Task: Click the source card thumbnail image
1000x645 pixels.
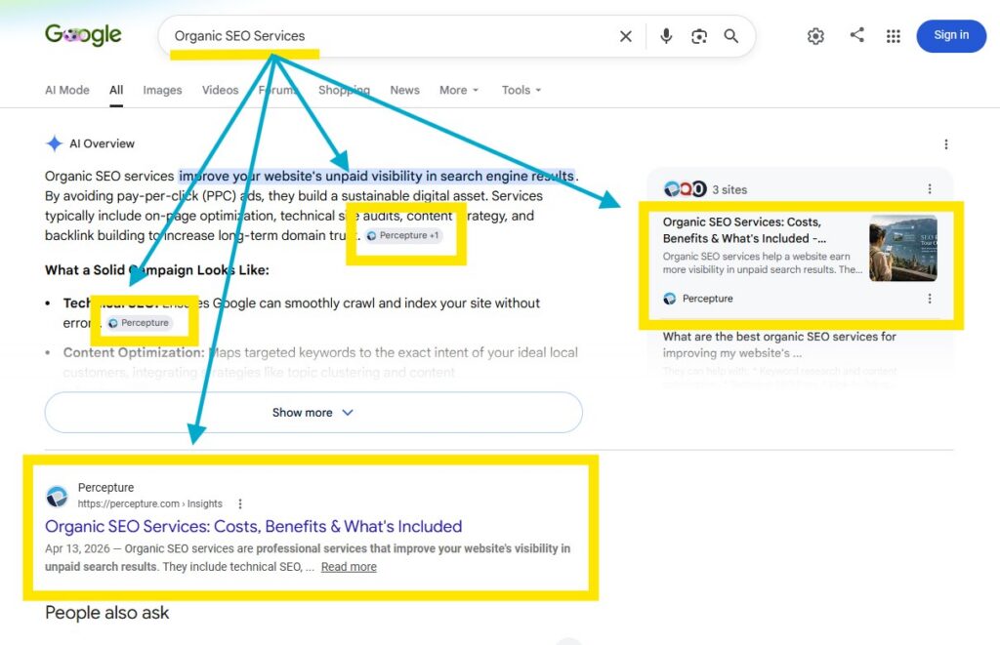Action: [x=903, y=248]
